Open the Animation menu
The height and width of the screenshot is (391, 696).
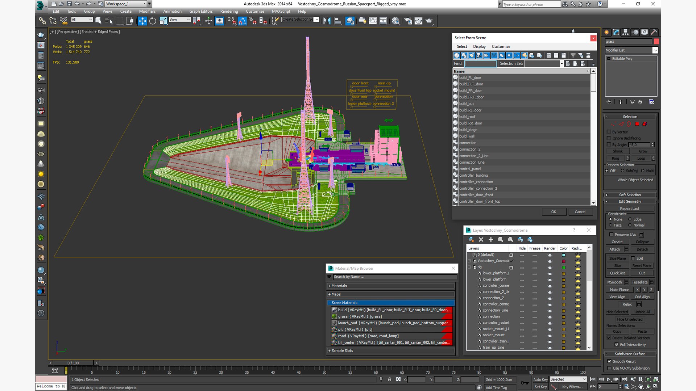(x=172, y=11)
